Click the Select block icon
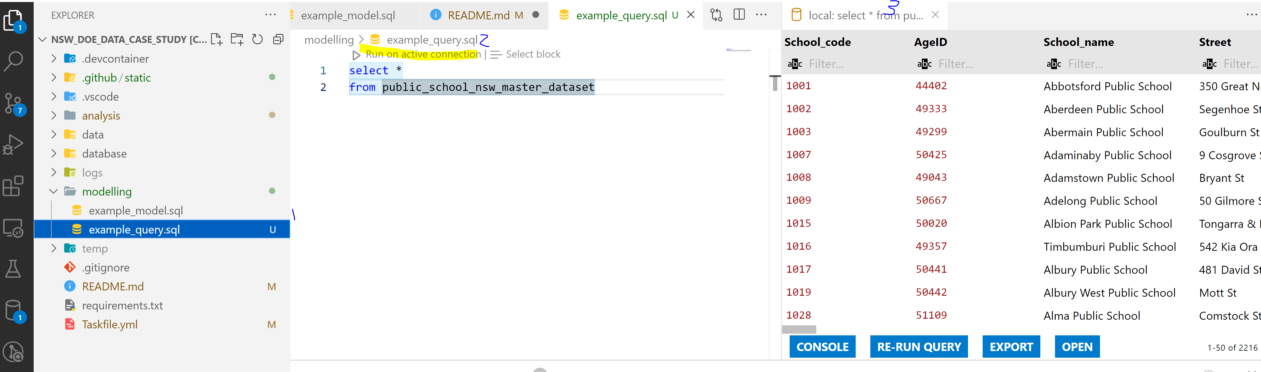The image size is (1261, 372). point(496,54)
